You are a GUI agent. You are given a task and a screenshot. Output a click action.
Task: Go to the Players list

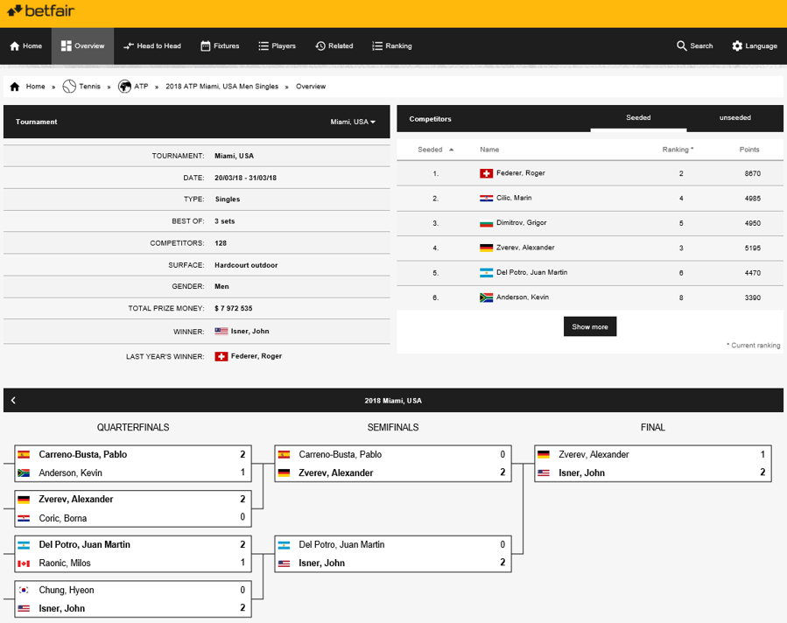(x=277, y=46)
